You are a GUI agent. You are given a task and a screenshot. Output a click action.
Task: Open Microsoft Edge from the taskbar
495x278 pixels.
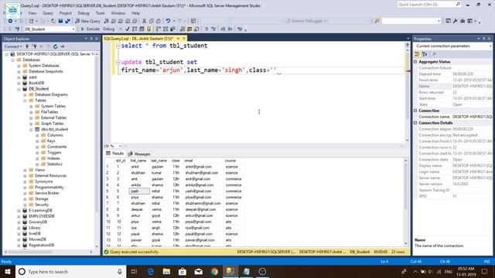click(151, 271)
